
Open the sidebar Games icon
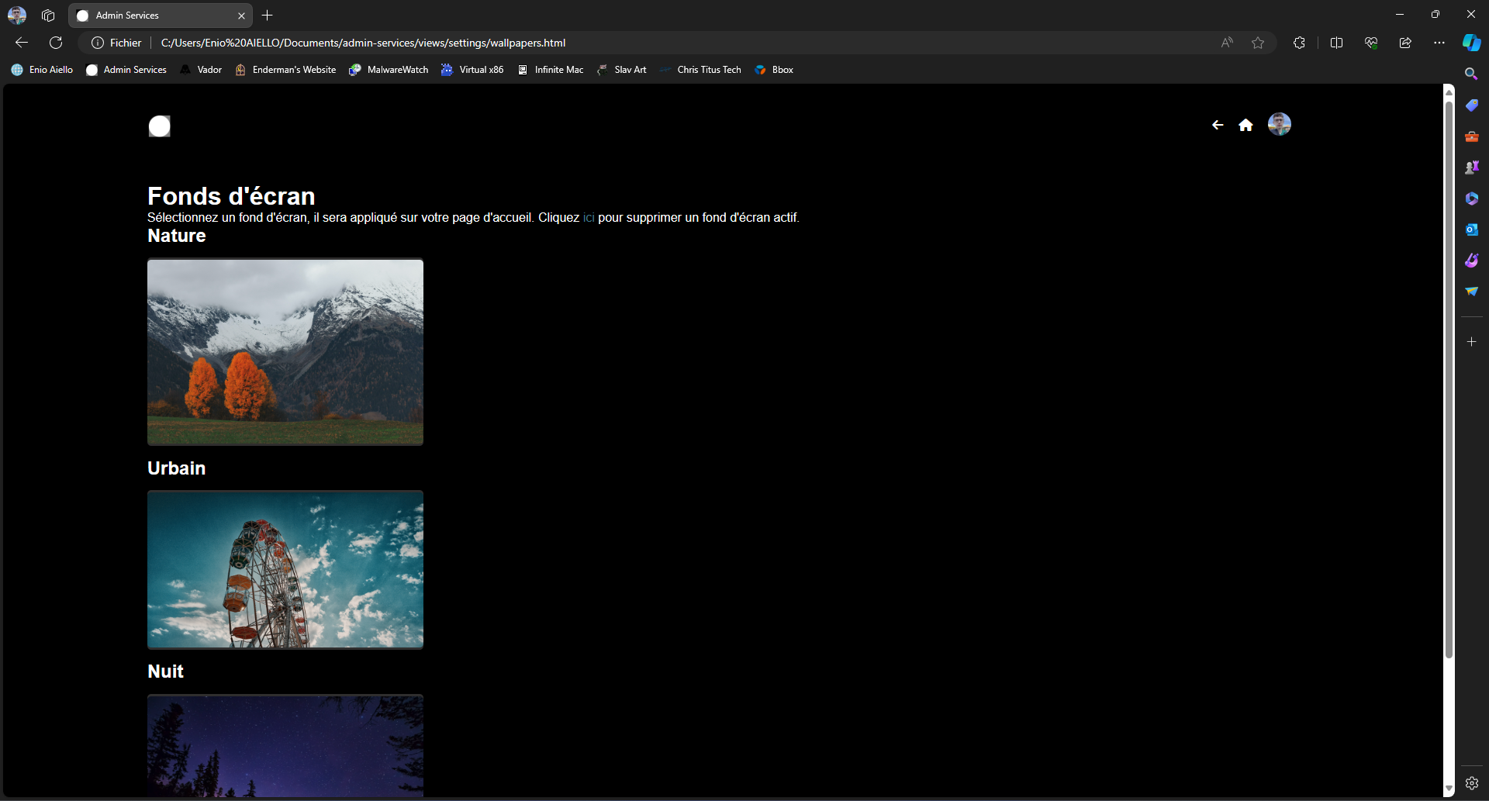(x=1471, y=167)
